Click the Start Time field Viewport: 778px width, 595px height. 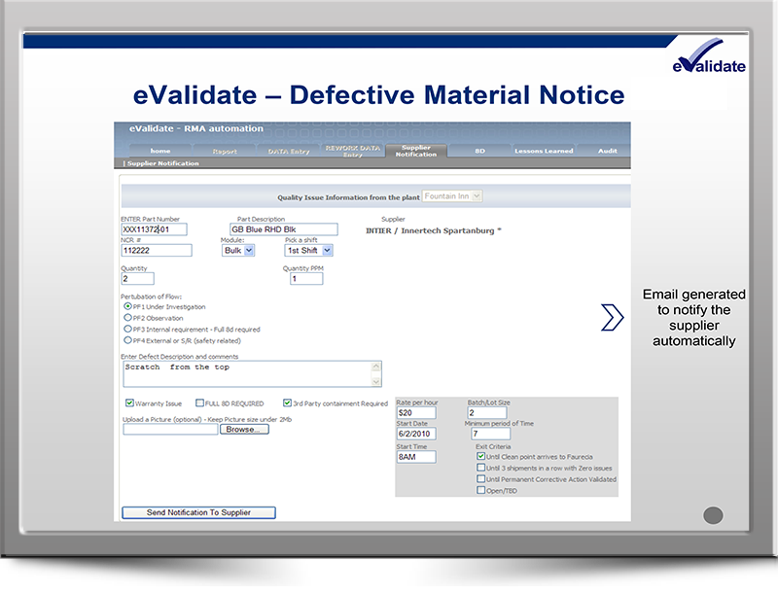point(416,457)
